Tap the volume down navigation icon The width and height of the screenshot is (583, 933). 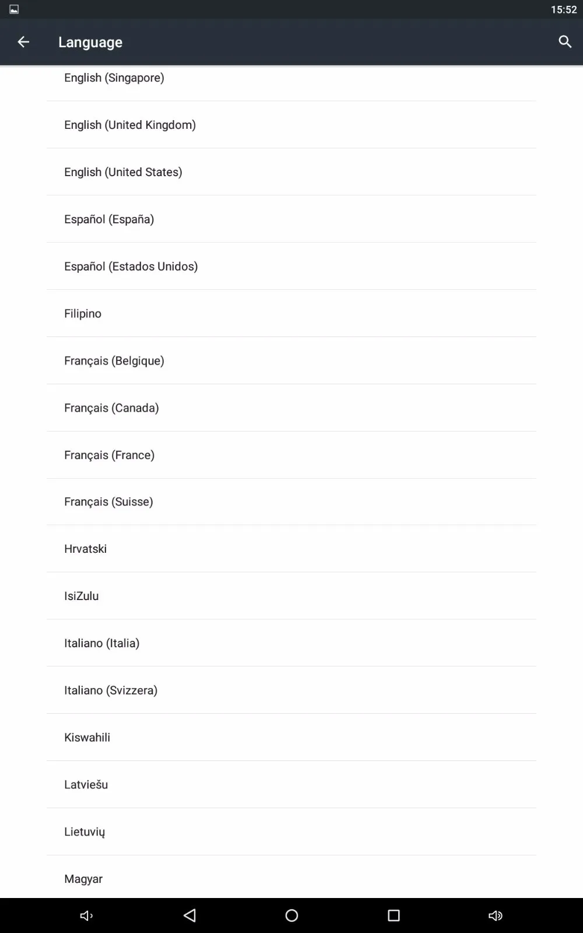click(x=86, y=916)
